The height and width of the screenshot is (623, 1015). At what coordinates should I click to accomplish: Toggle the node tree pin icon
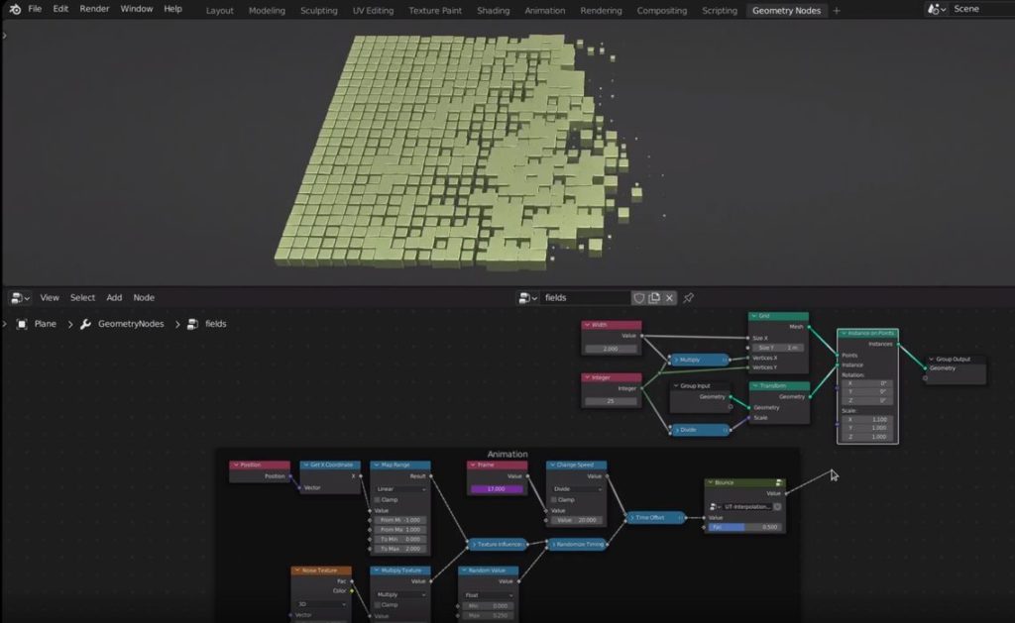(689, 297)
